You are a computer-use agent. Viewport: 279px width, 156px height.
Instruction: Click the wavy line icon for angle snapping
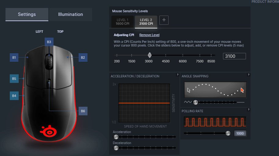188,102
